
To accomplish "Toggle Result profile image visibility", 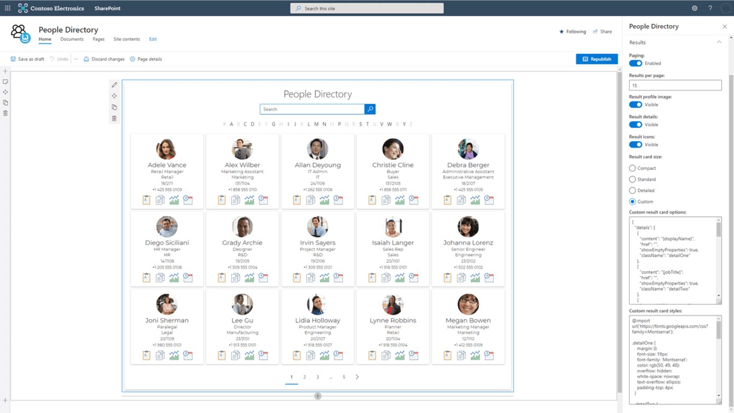I will (636, 105).
